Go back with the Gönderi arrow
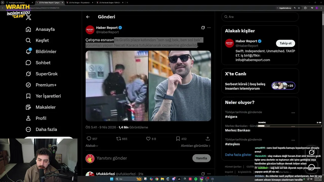 coord(88,17)
